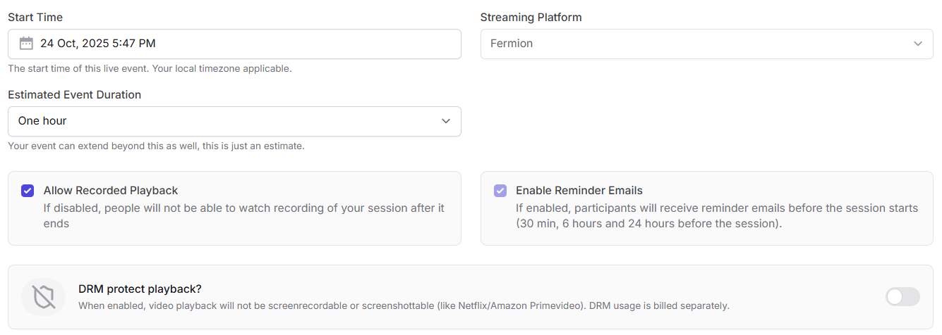Click the "Allow Recorded Playback" label text
Image resolution: width=942 pixels, height=335 pixels.
pos(111,191)
